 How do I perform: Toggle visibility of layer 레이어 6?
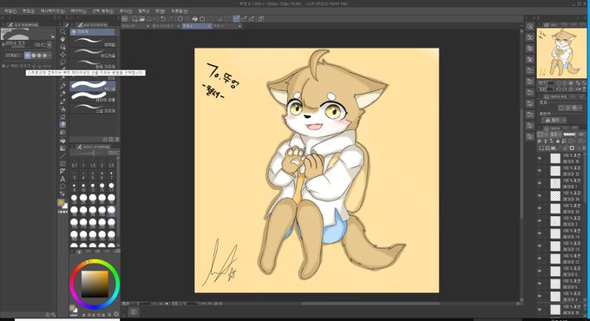(539, 271)
